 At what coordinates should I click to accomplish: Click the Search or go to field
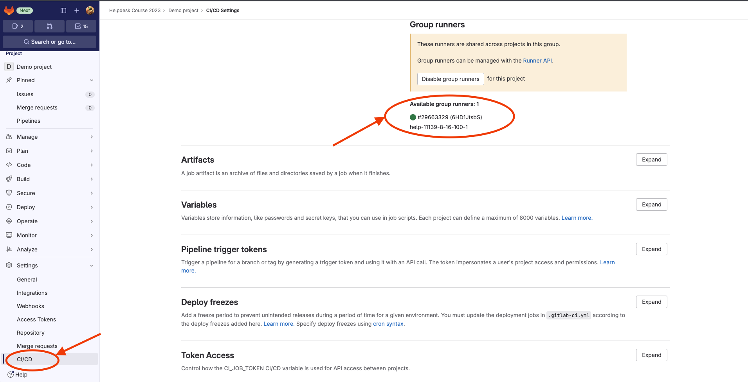click(49, 42)
